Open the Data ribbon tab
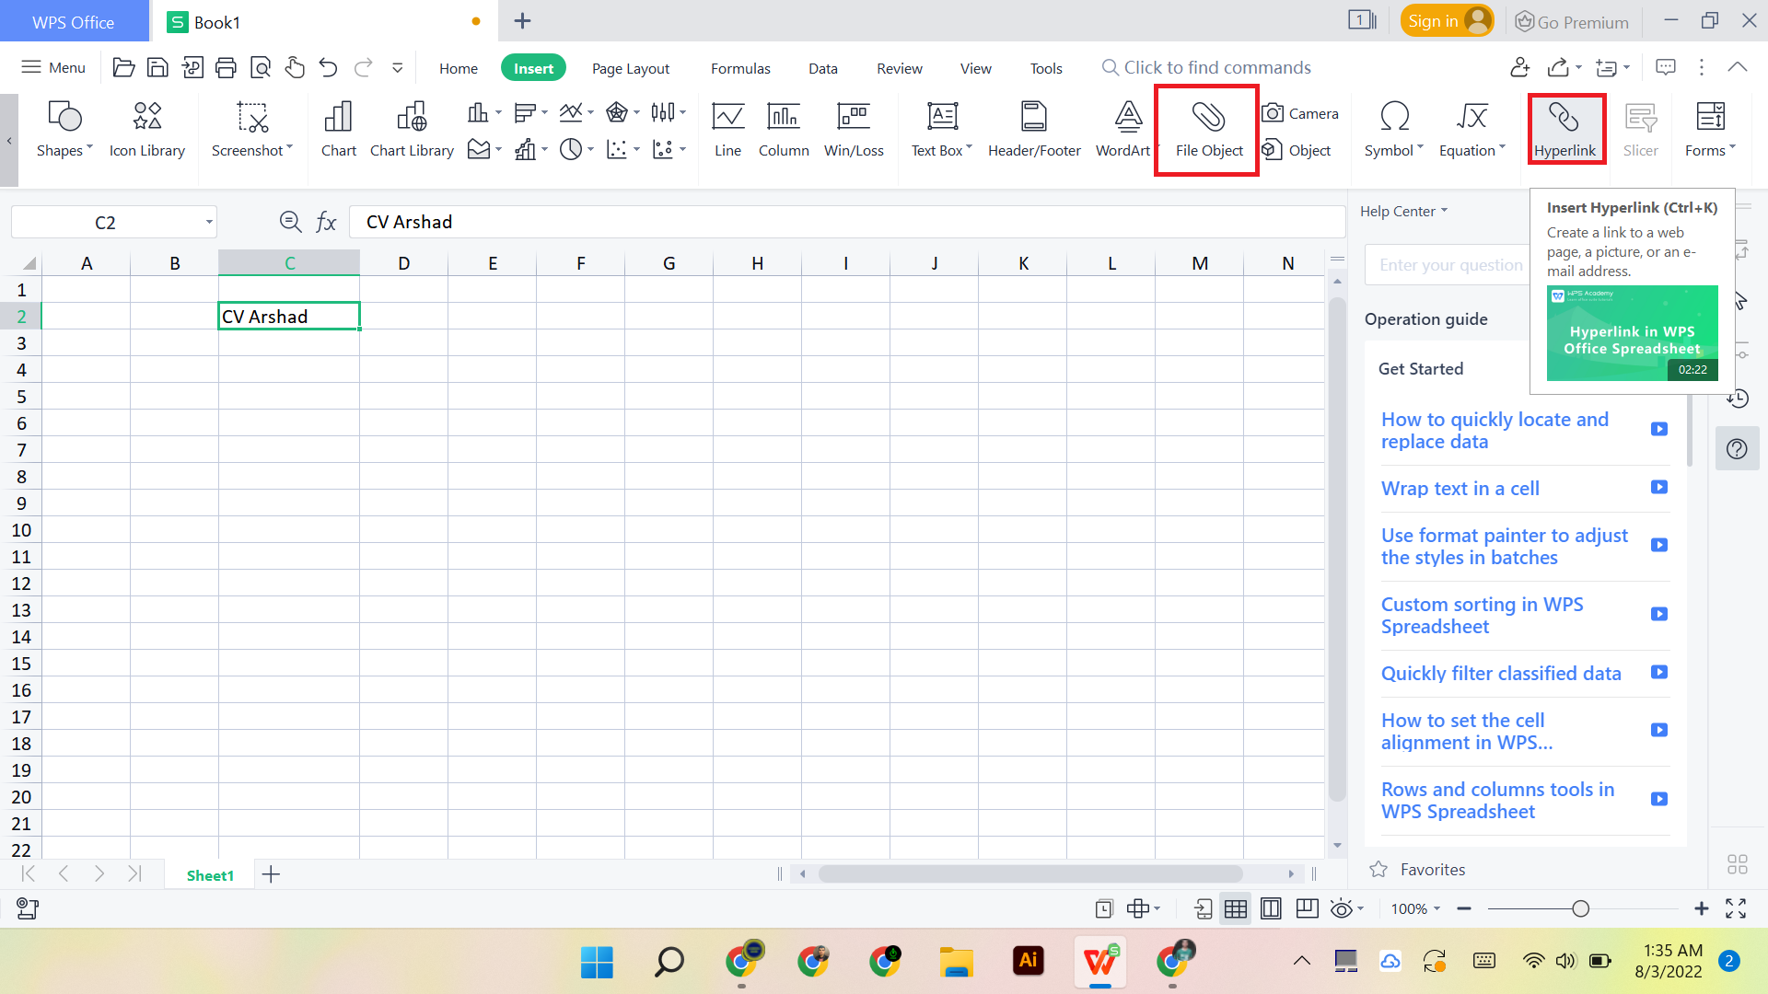1768x994 pixels. [822, 67]
